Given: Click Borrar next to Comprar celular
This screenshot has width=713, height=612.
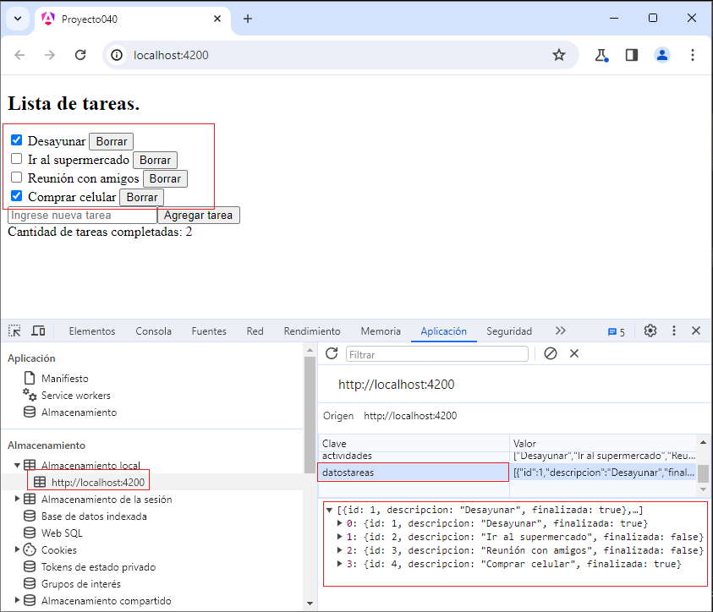Looking at the screenshot, I should pyautogui.click(x=142, y=197).
